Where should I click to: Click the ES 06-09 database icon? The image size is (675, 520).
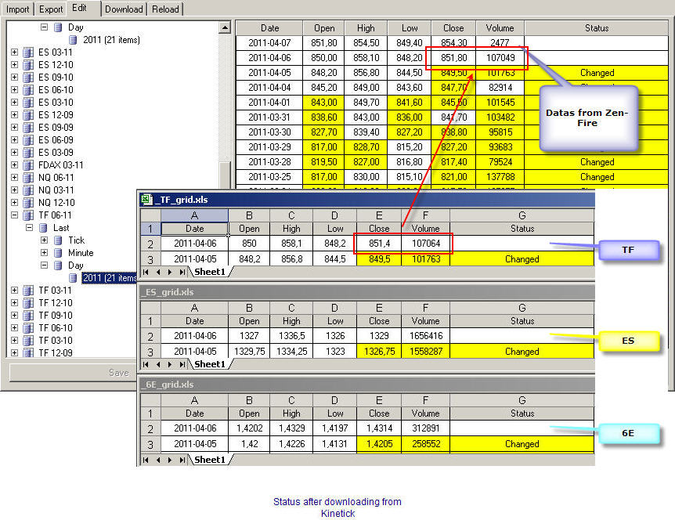pos(28,140)
